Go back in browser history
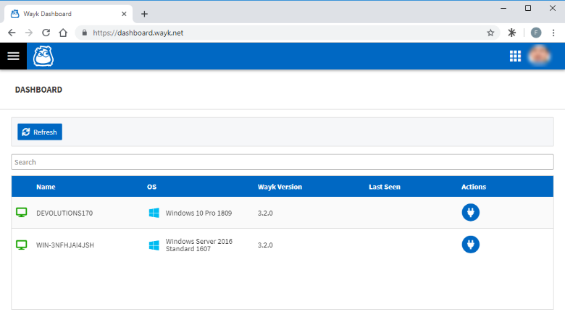Viewport: 565px width, 317px height. [x=12, y=33]
